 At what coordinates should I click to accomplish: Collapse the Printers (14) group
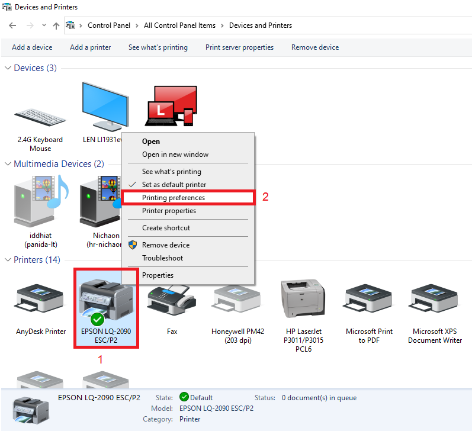pos(8,260)
